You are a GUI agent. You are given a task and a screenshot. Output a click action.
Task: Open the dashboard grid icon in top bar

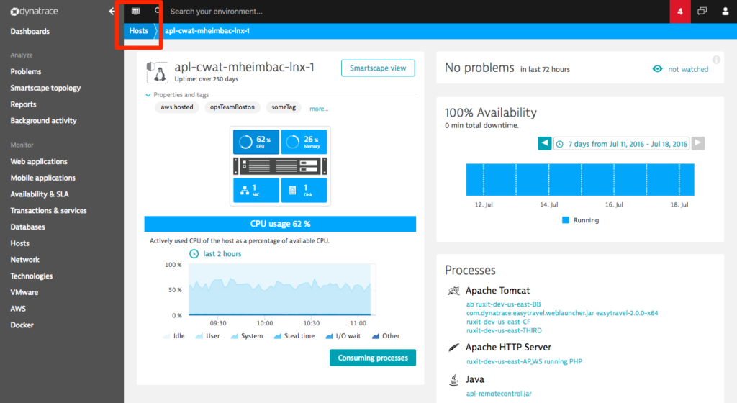pos(135,11)
